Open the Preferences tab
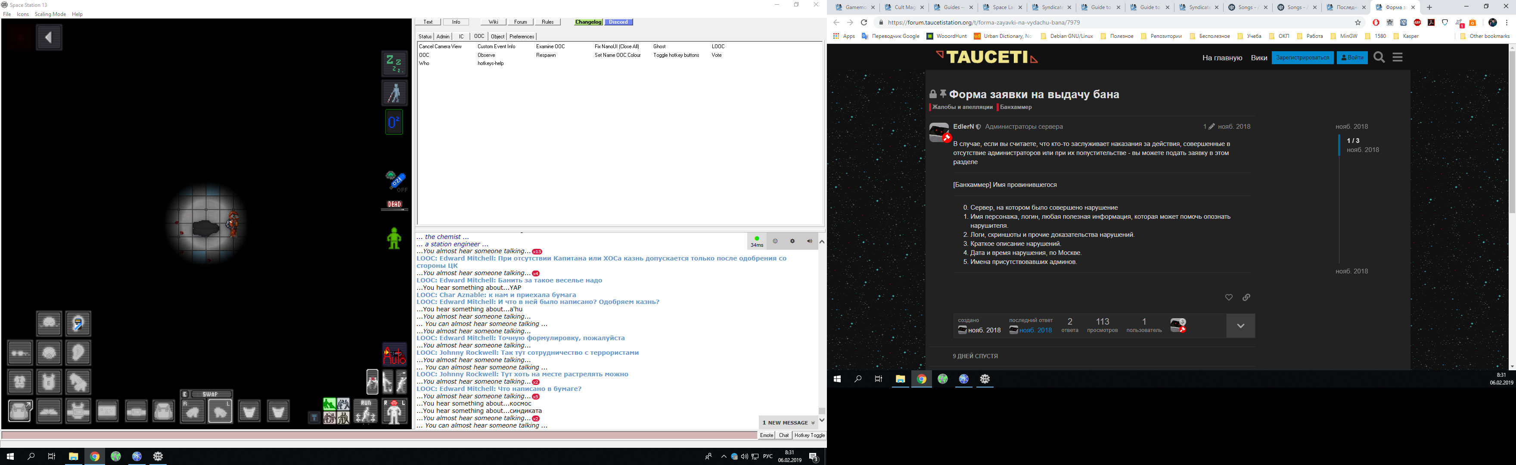The width and height of the screenshot is (1516, 465). 522,37
